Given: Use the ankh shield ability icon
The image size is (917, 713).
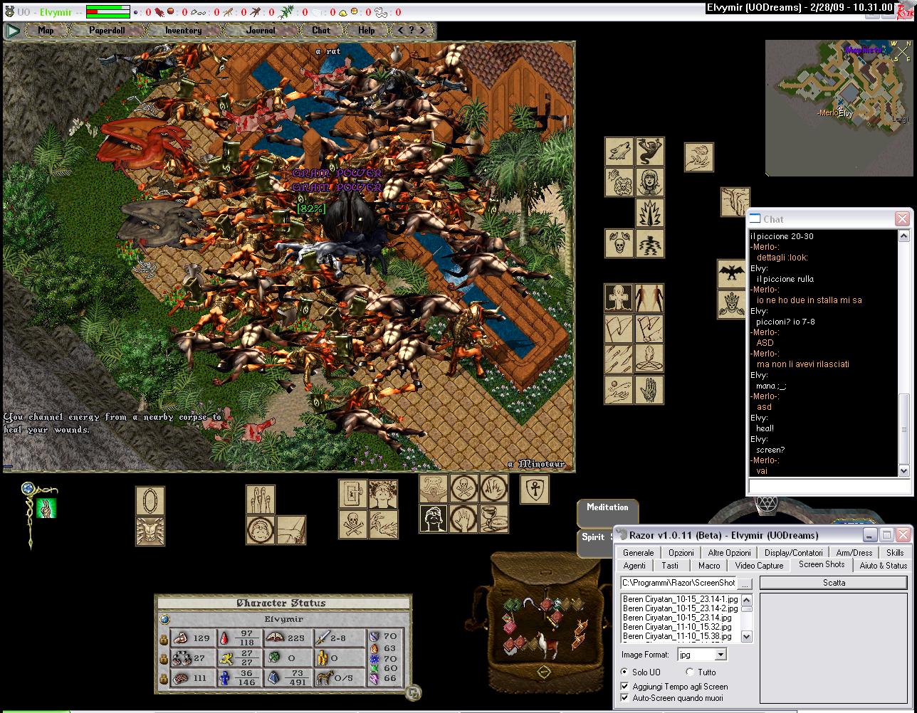Looking at the screenshot, I should pyautogui.click(x=534, y=490).
